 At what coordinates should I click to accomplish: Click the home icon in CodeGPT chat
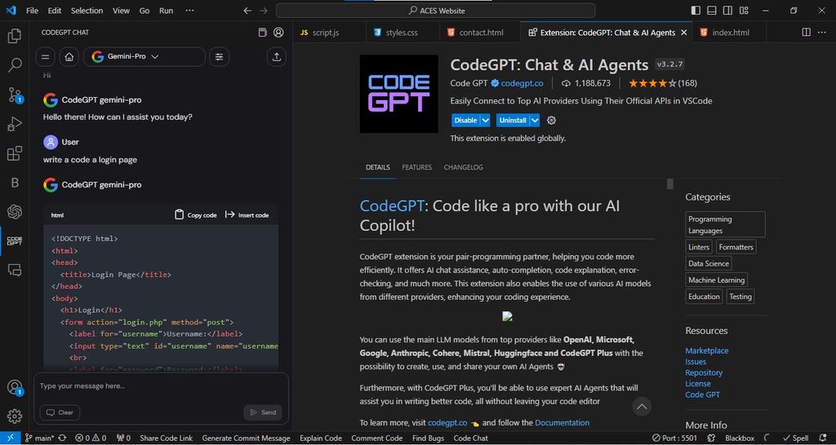coord(69,57)
